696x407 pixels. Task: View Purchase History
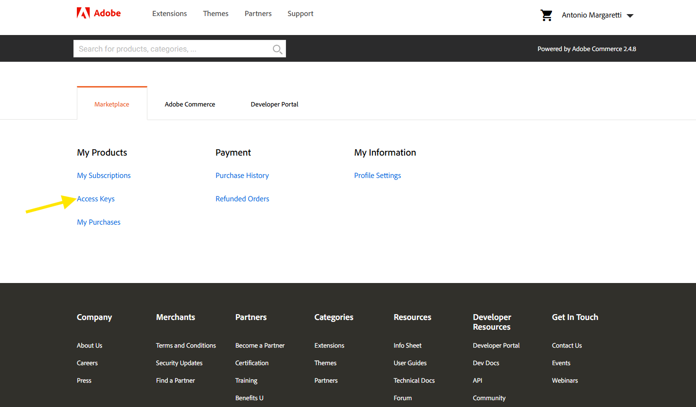(x=242, y=176)
